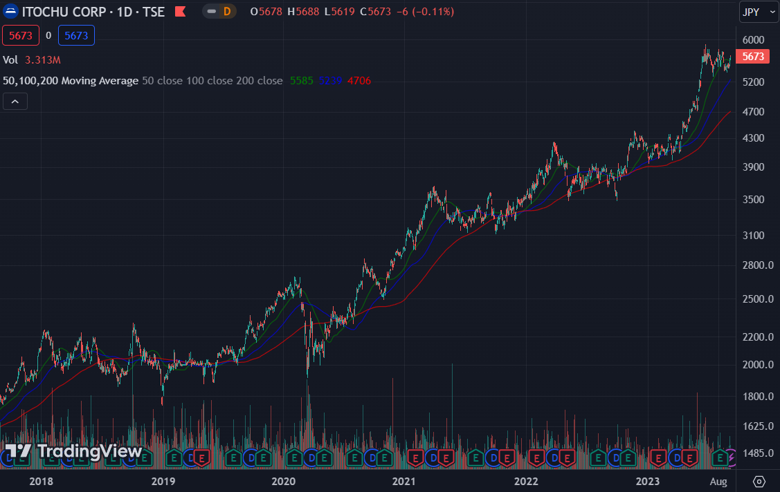This screenshot has width=780, height=492.
Task: Click the 2020 label on time axis
Action: tap(282, 481)
